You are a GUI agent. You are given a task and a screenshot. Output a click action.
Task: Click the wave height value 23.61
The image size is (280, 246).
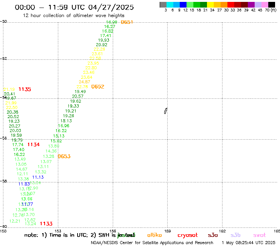coord(97,54)
